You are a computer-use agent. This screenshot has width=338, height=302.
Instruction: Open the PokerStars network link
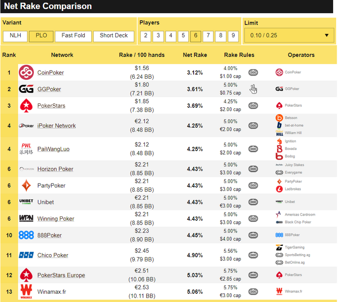point(51,106)
